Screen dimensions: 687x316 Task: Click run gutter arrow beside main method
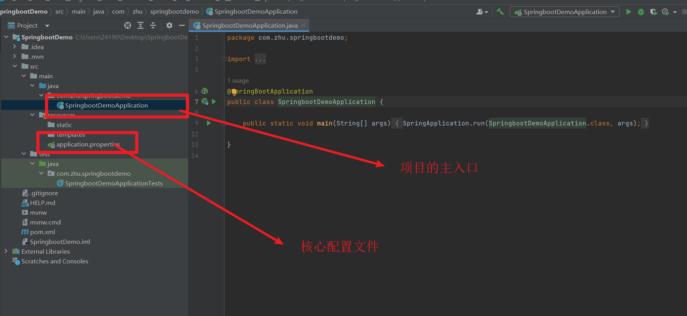(x=209, y=123)
